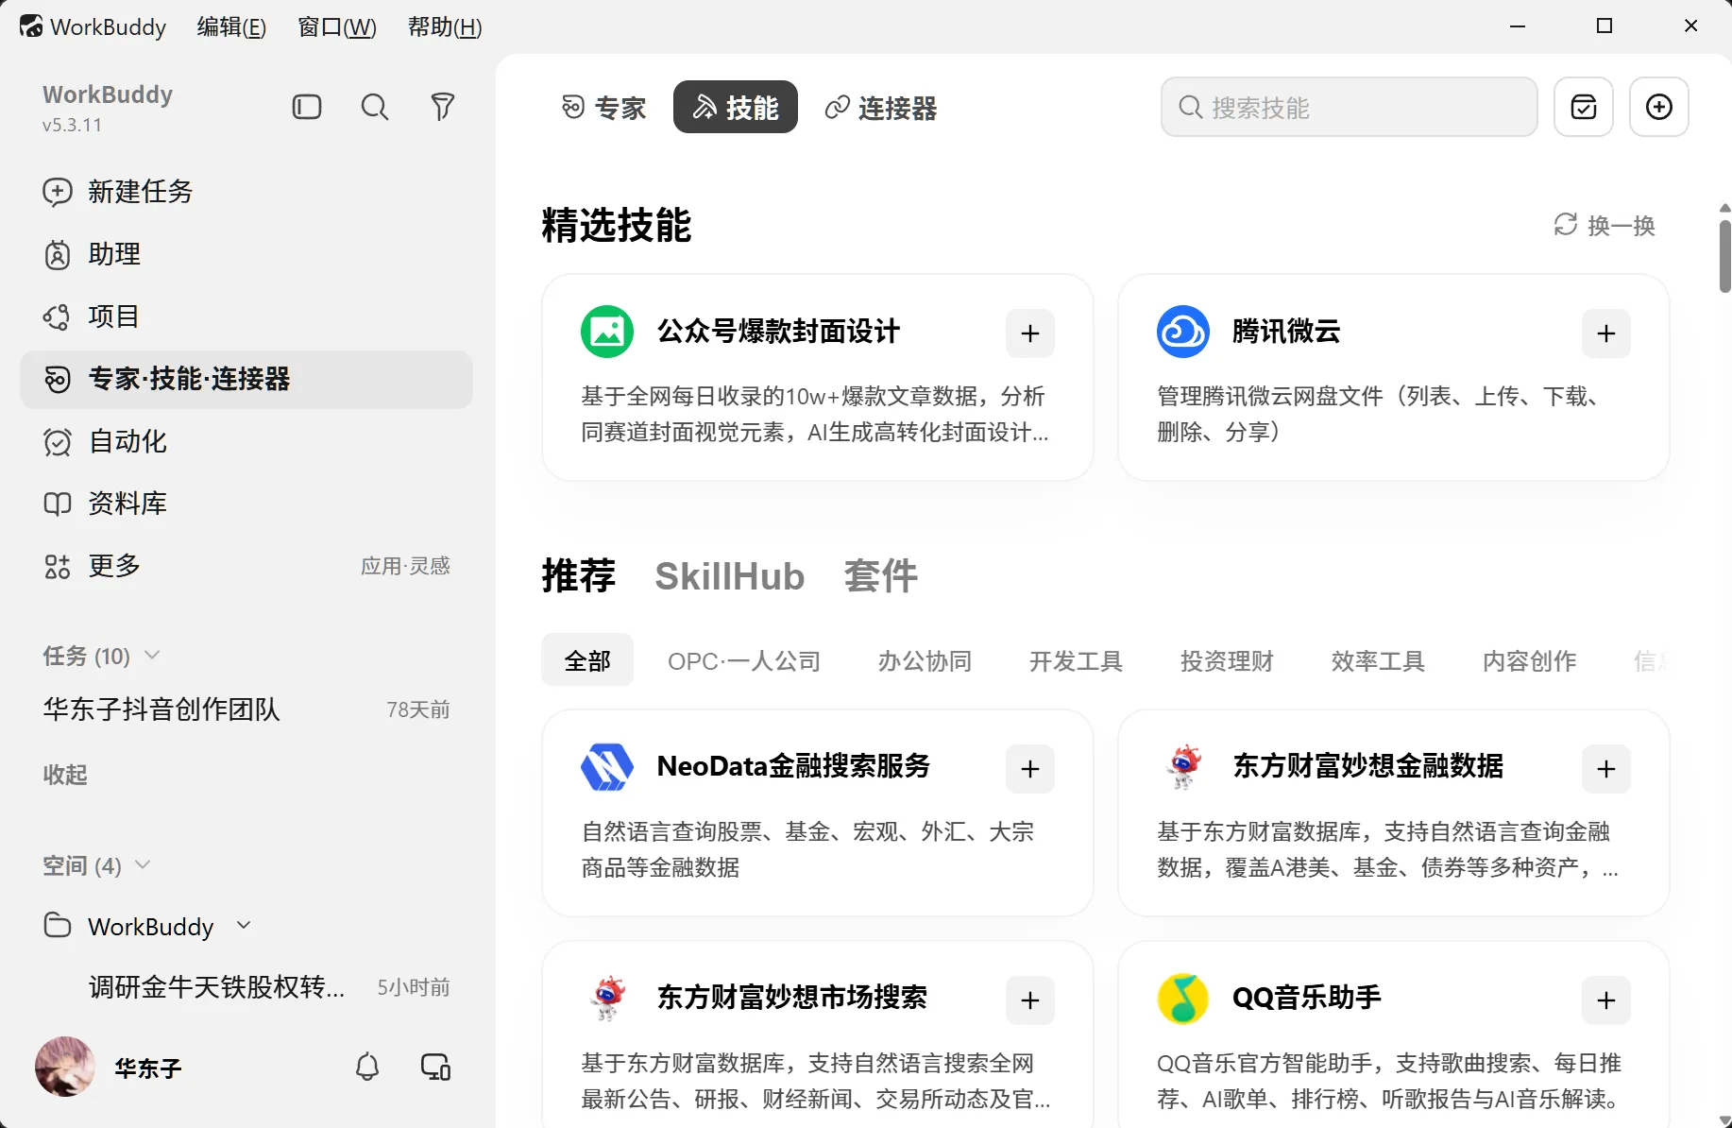Toggle the sidebar panel icon
Screen dimensions: 1732x1128
[307, 107]
